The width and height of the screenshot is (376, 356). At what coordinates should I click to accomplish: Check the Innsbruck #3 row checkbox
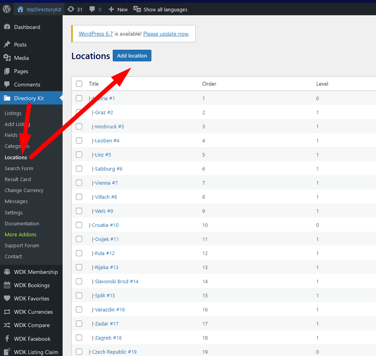(79, 126)
